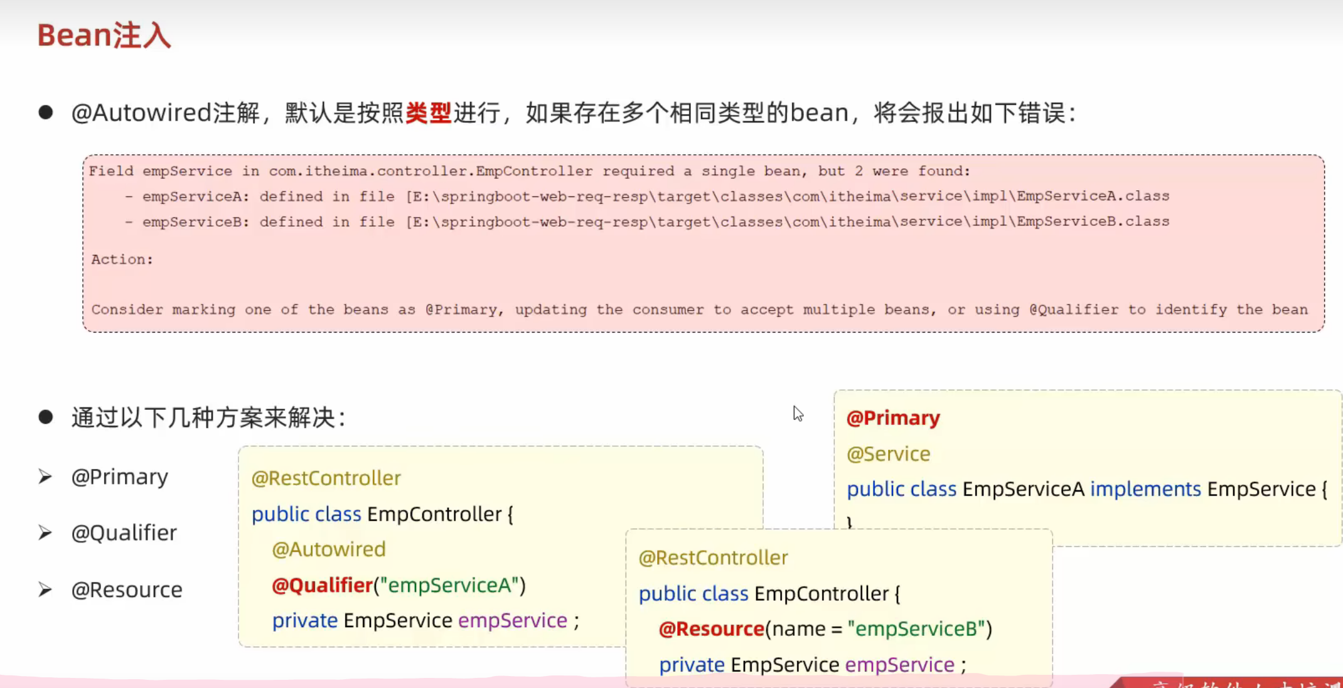The image size is (1343, 688).
Task: Click the @Autowired annotation in EmpController code
Action: [x=328, y=550]
